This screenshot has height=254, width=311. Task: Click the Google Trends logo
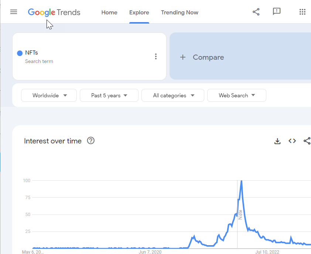pos(54,13)
